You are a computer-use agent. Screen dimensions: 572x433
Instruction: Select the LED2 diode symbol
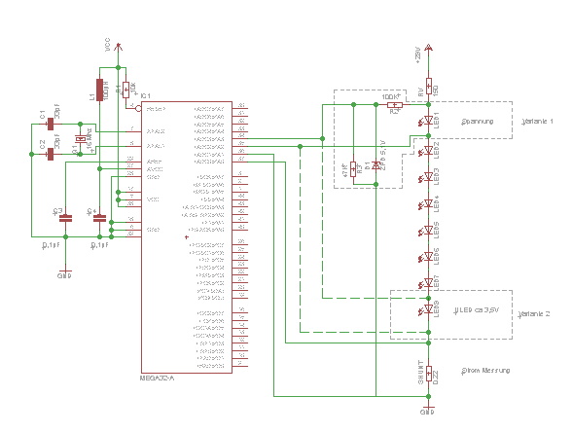(x=426, y=150)
